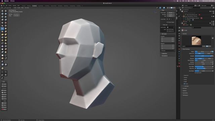The image size is (215, 121).
Task: Select the Draw Sharp brush
Action: tap(6, 11)
